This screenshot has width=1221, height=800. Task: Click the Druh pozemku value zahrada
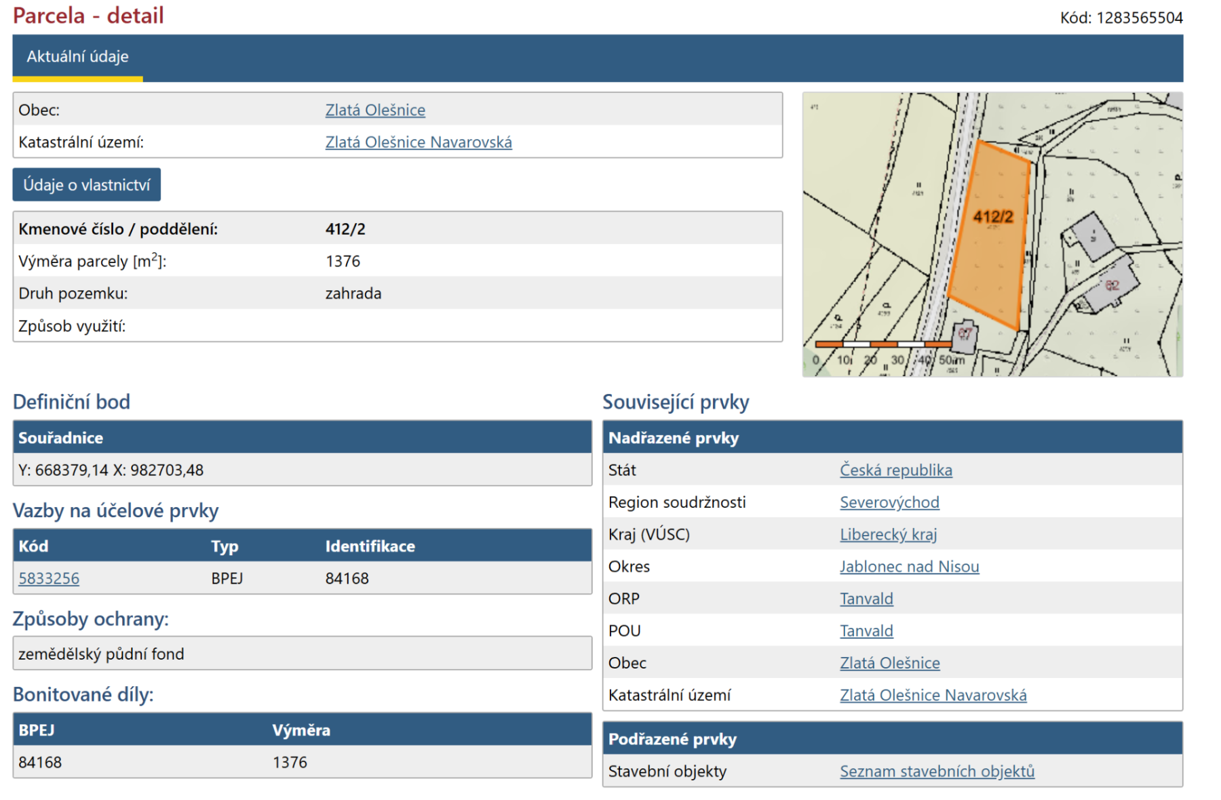353,294
